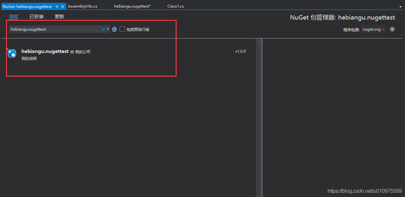The width and height of the screenshot is (405, 197).
Task: Expand the open documents list arrow
Action: click(401, 7)
